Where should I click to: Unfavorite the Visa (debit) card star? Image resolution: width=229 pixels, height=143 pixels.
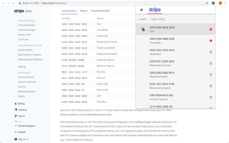[211, 40]
